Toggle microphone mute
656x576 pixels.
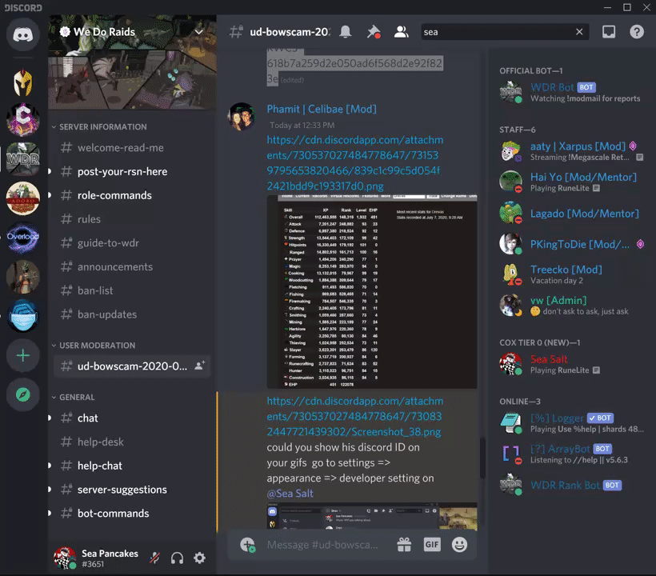[x=154, y=558]
